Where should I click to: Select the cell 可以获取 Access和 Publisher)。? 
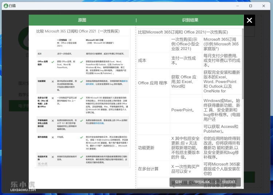(x=222, y=129)
